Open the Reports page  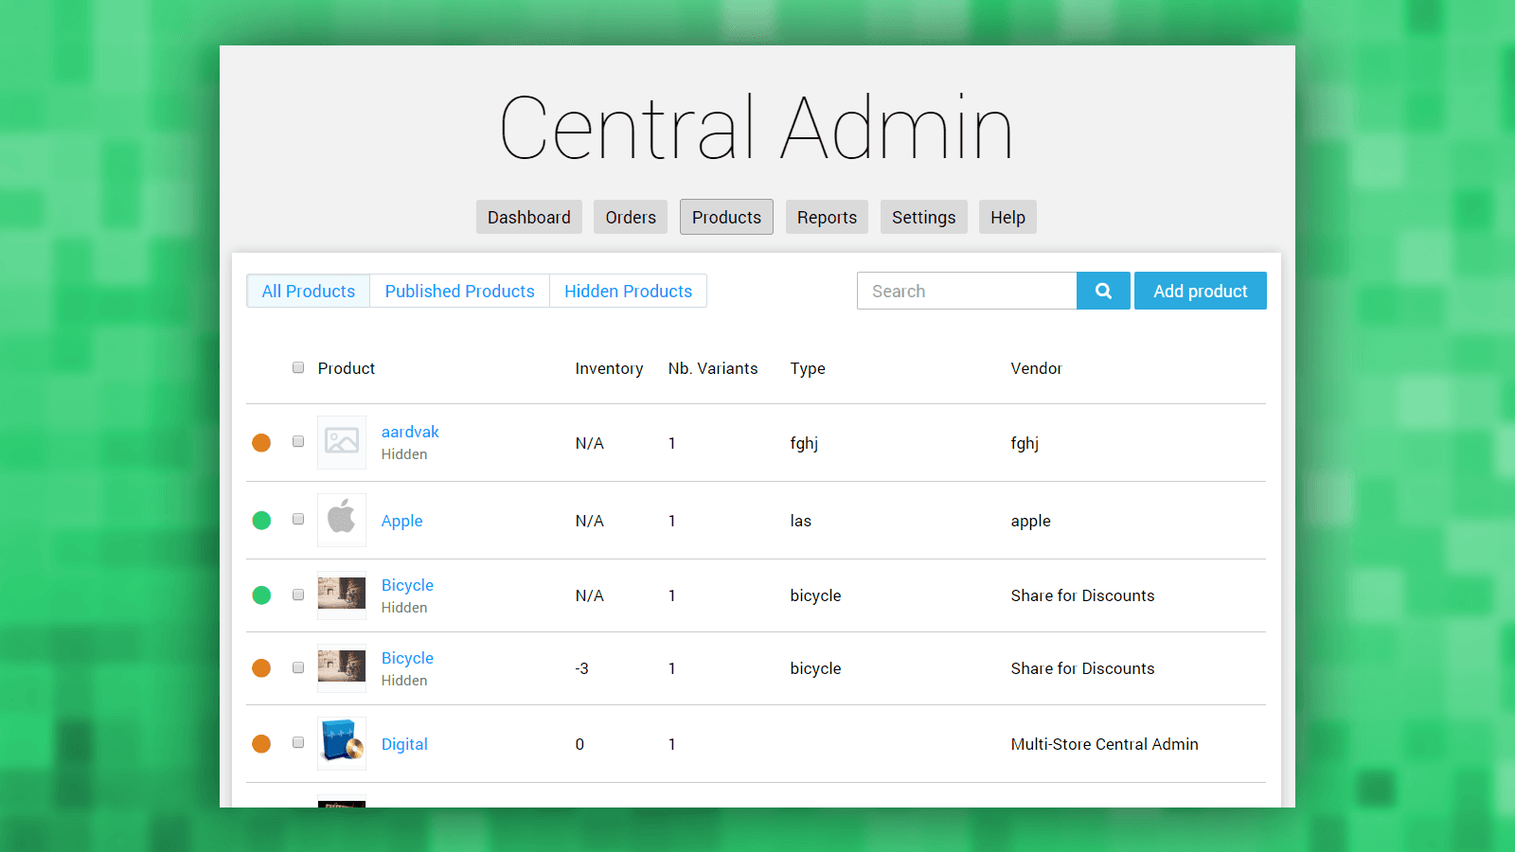click(827, 217)
